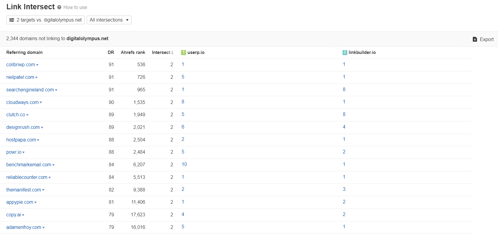This screenshot has width=498, height=234.
Task: Expand the appypie.com dropdown arrow
Action: tap(35, 203)
